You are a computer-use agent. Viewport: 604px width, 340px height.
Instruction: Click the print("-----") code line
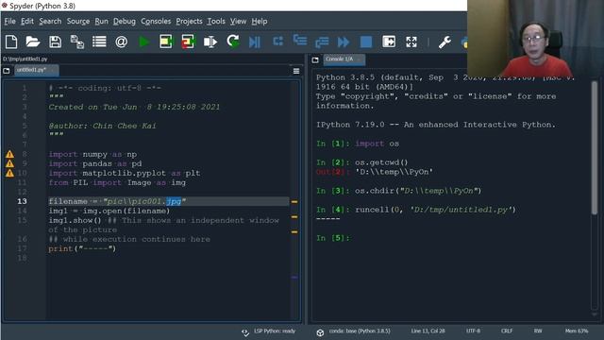point(82,248)
